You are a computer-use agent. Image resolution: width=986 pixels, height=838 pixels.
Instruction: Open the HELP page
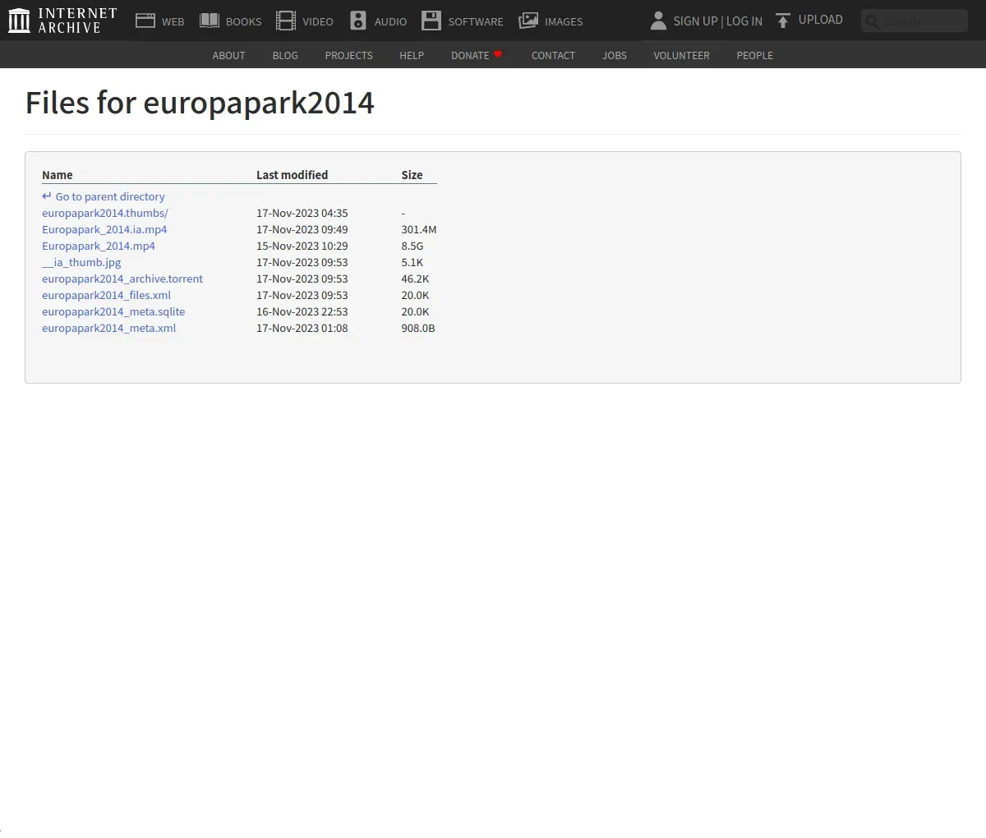412,56
